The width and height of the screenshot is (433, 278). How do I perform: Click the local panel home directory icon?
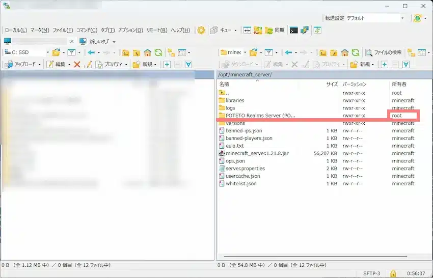[x=147, y=52]
